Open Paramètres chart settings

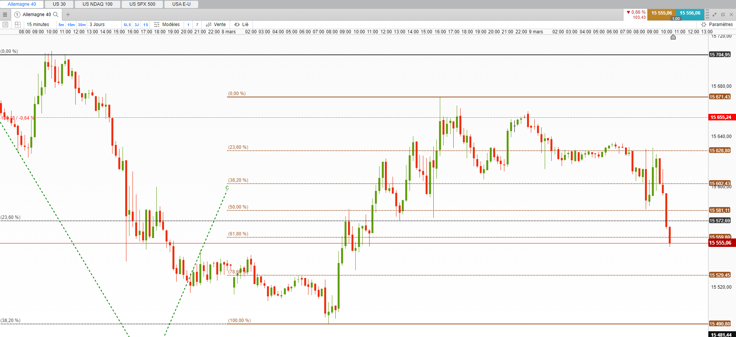point(717,25)
